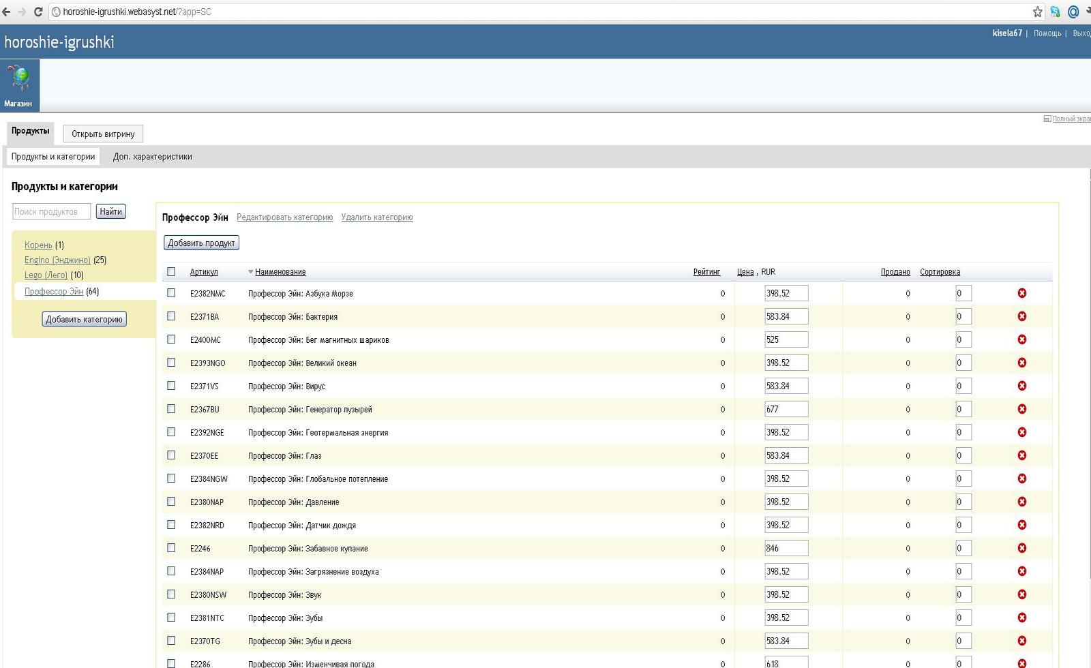Delete product Азбука Морзе with red X
Image resolution: width=1091 pixels, height=668 pixels.
click(1021, 293)
